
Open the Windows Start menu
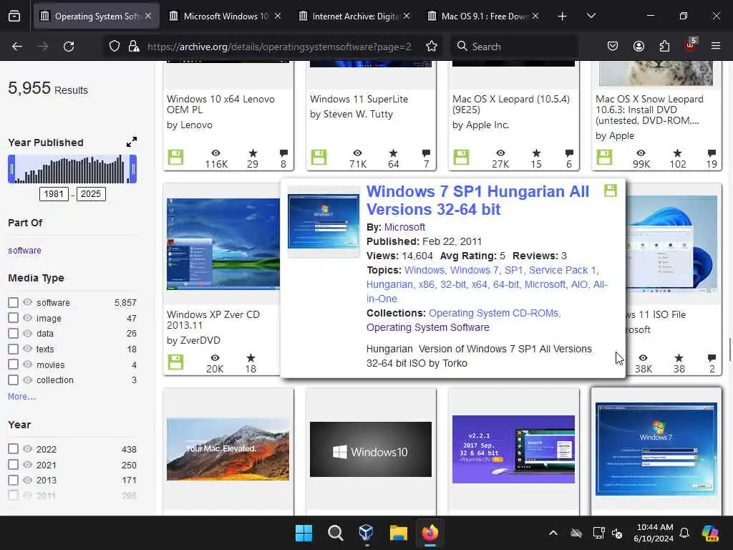point(304,533)
